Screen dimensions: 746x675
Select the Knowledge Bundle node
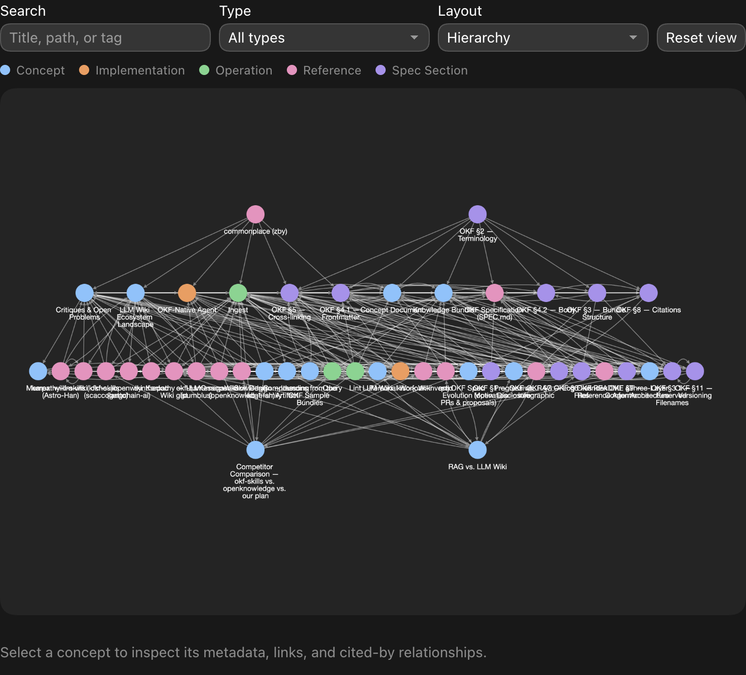coord(443,293)
